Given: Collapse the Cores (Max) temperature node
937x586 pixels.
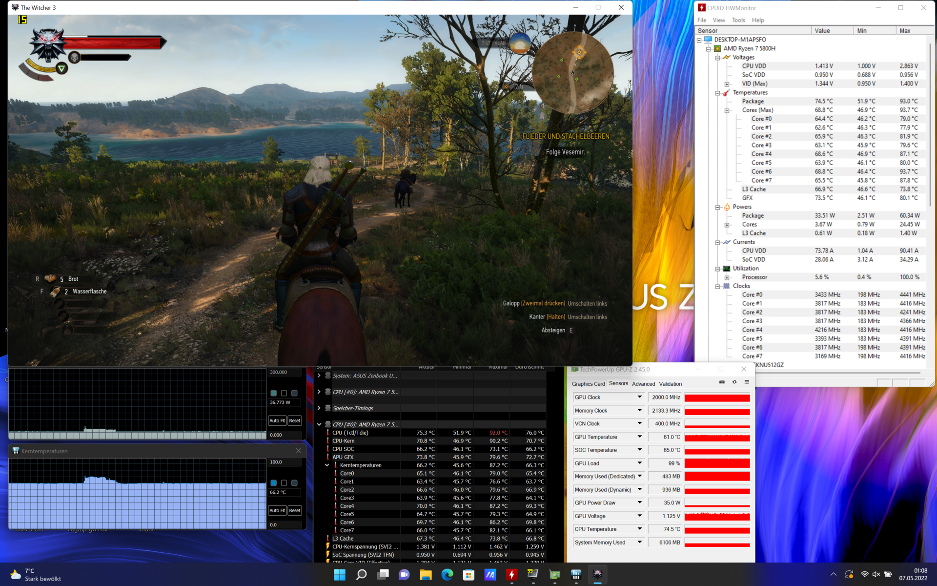Looking at the screenshot, I should coord(727,110).
